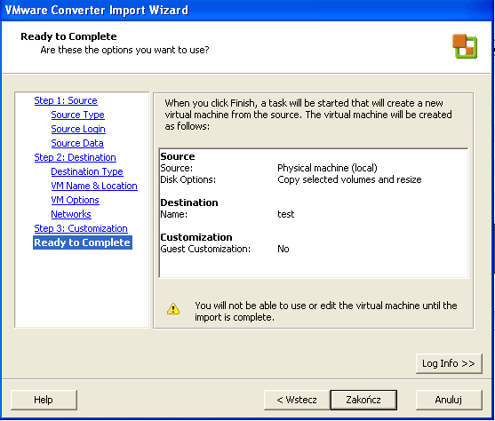Go to Destination Type page
The width and height of the screenshot is (495, 421).
[x=87, y=171]
